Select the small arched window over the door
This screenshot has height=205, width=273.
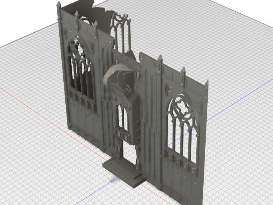123,117
